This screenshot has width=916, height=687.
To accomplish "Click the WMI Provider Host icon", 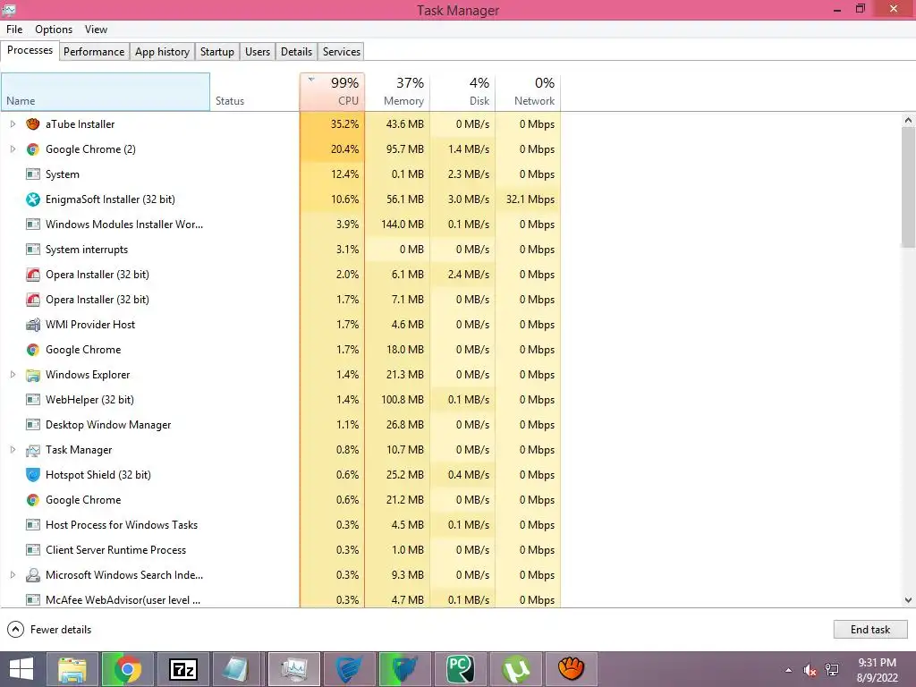I will 33,325.
